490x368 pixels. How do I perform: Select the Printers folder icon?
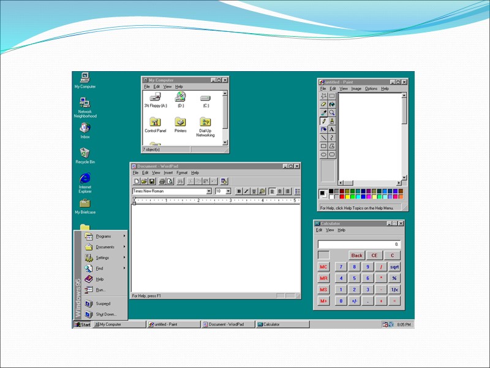pos(180,125)
